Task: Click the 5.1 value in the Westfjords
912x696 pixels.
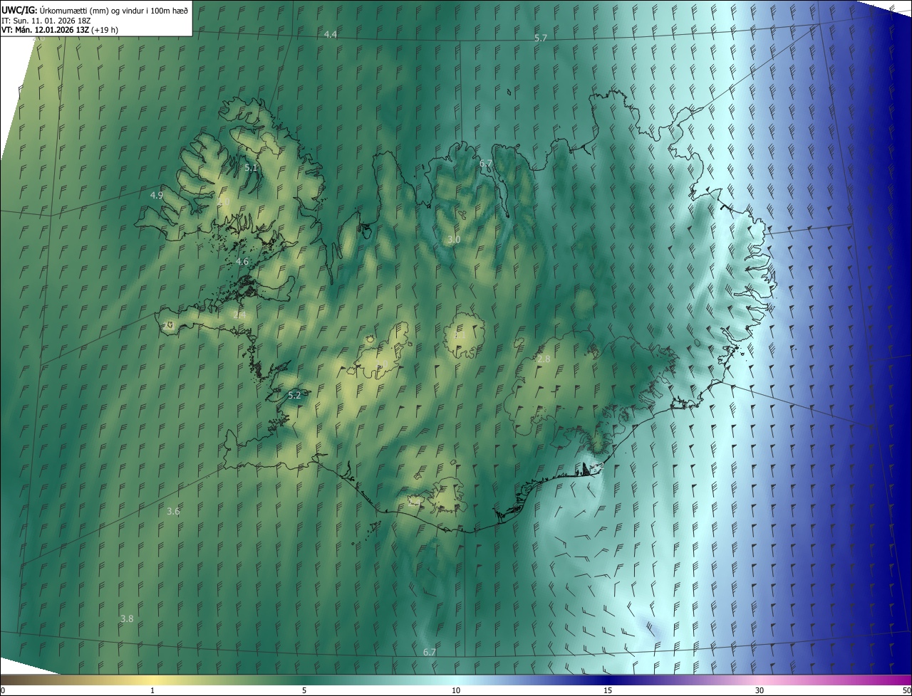Action: click(x=251, y=168)
